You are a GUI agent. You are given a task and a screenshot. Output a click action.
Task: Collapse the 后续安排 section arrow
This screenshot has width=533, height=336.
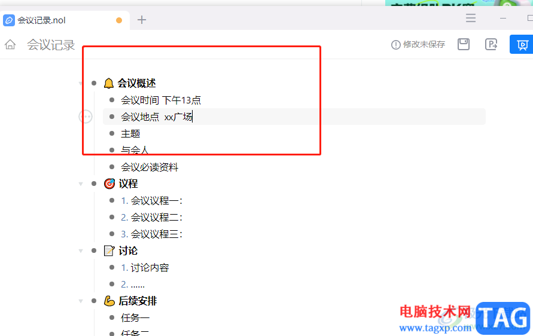coord(81,301)
